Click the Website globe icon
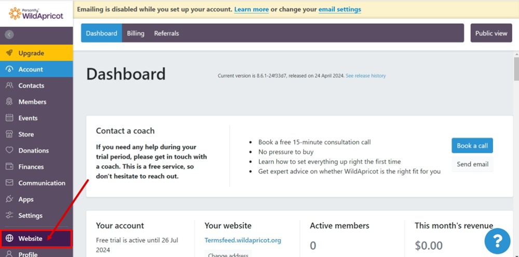 (x=9, y=238)
